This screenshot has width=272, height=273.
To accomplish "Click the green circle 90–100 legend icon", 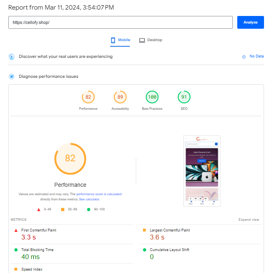I will 89,210.
